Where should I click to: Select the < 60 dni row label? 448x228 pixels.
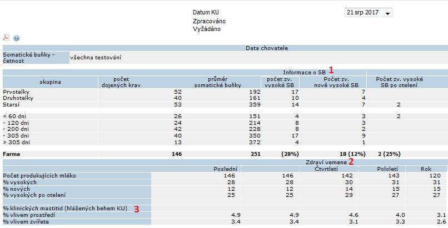tap(14, 116)
